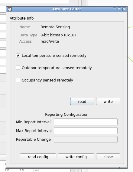Screen dimensions: 133x172
Task: Click the close button at bottom
Action: coord(108,157)
